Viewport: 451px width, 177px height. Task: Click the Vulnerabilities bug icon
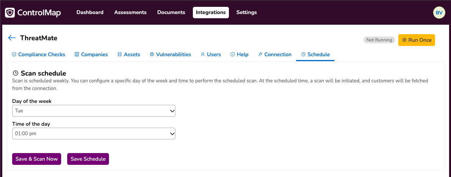point(152,54)
